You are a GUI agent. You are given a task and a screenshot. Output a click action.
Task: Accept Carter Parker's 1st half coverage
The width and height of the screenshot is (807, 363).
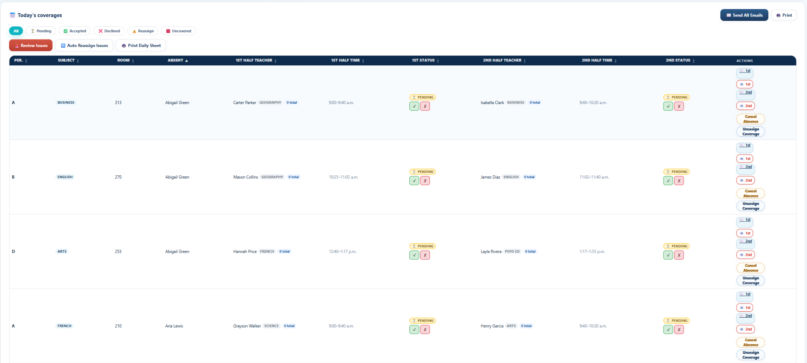point(414,106)
